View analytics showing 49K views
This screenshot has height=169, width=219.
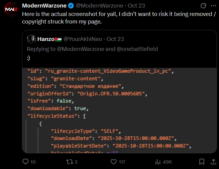(x=158, y=162)
